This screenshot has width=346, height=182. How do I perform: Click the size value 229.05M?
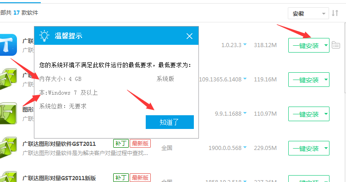coord(265,148)
